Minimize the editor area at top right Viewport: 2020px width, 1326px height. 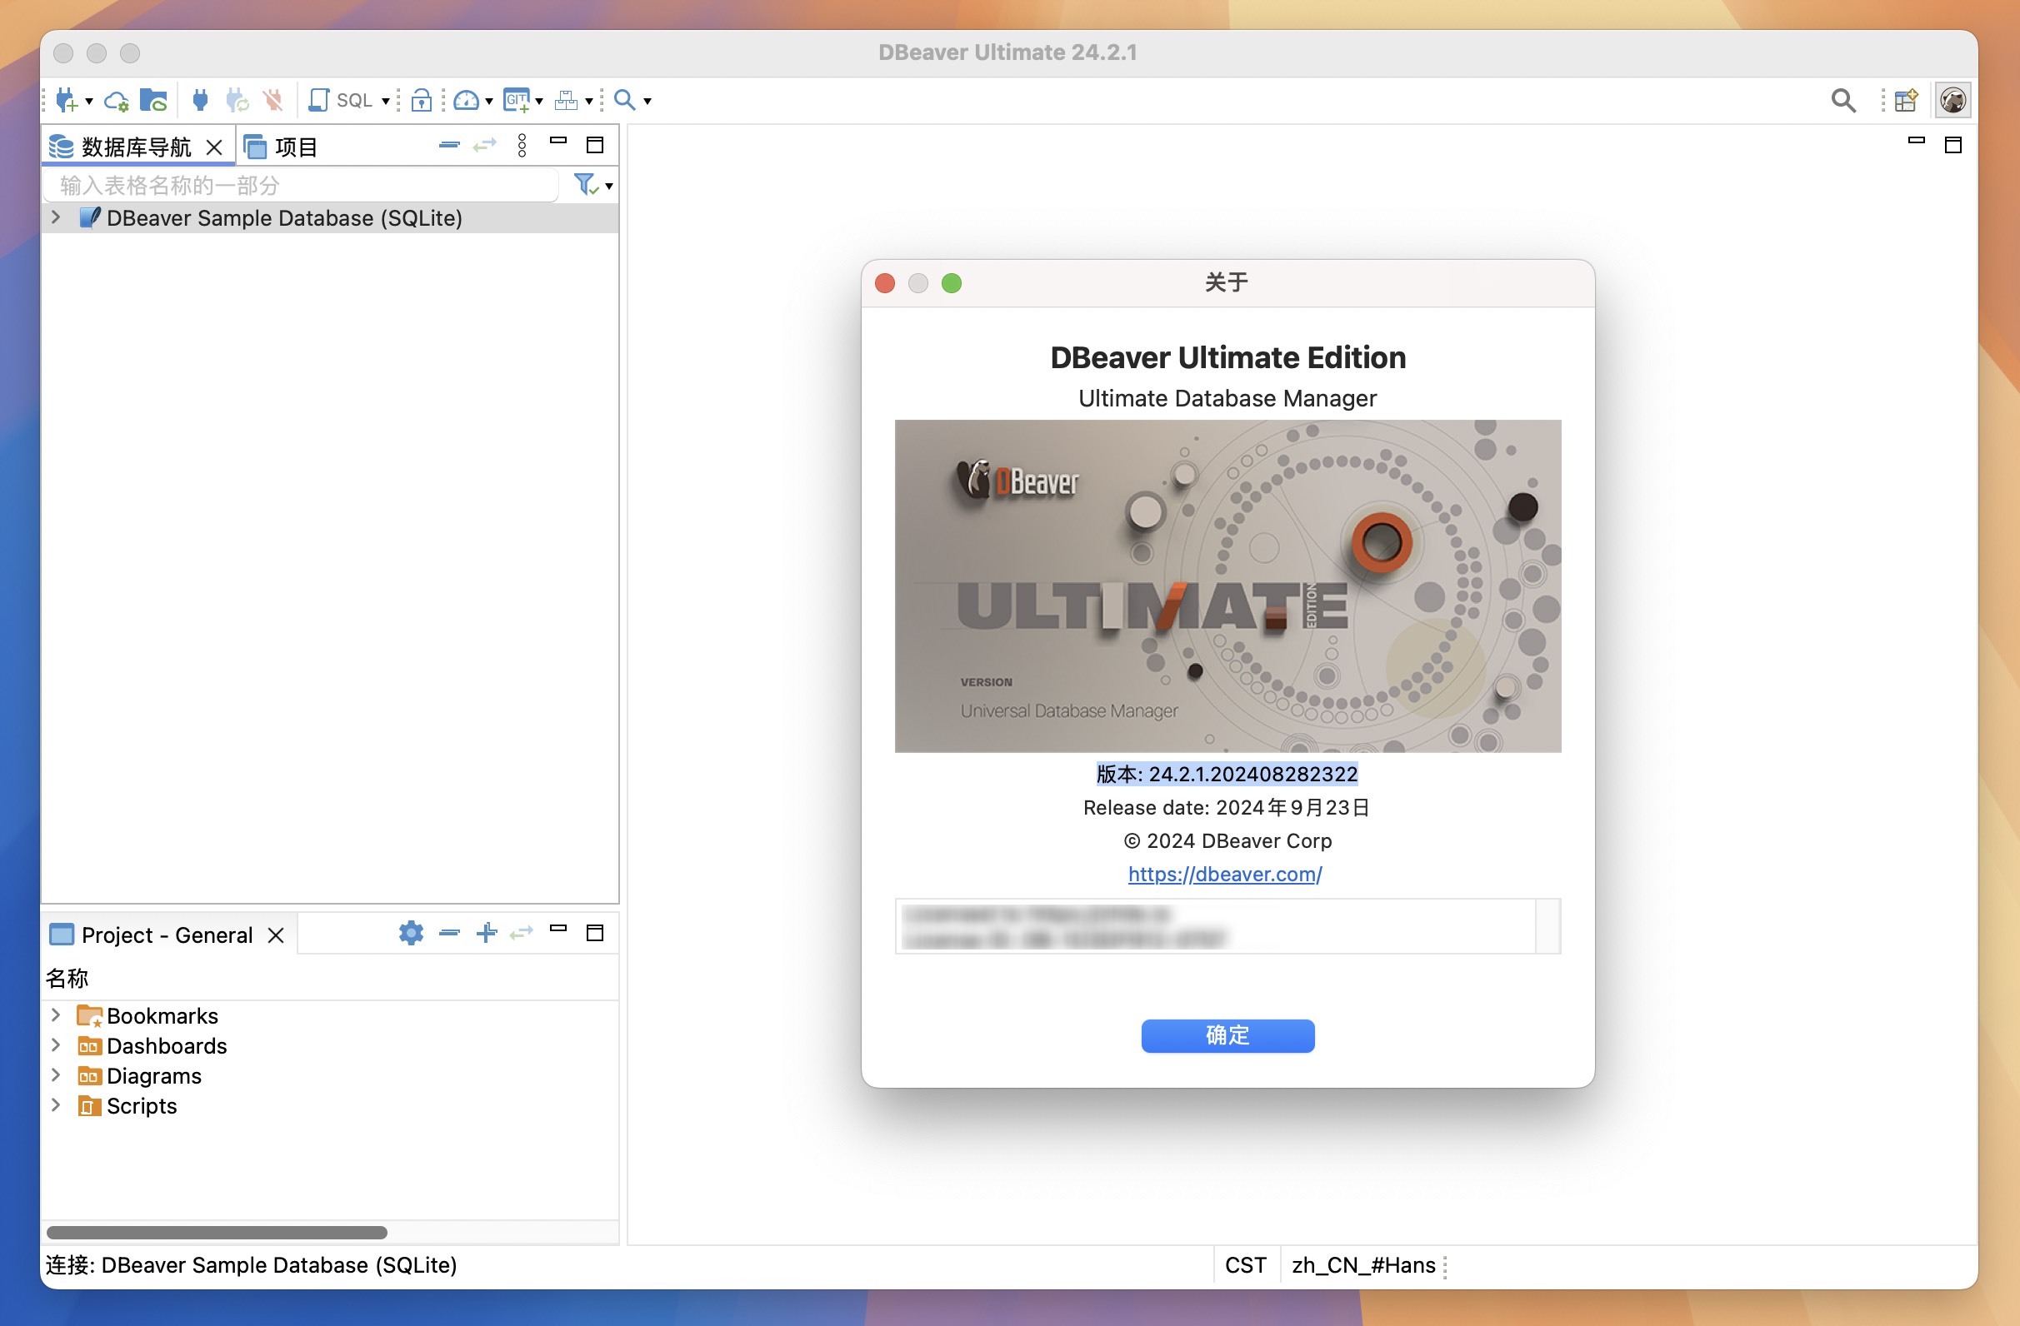(1916, 141)
